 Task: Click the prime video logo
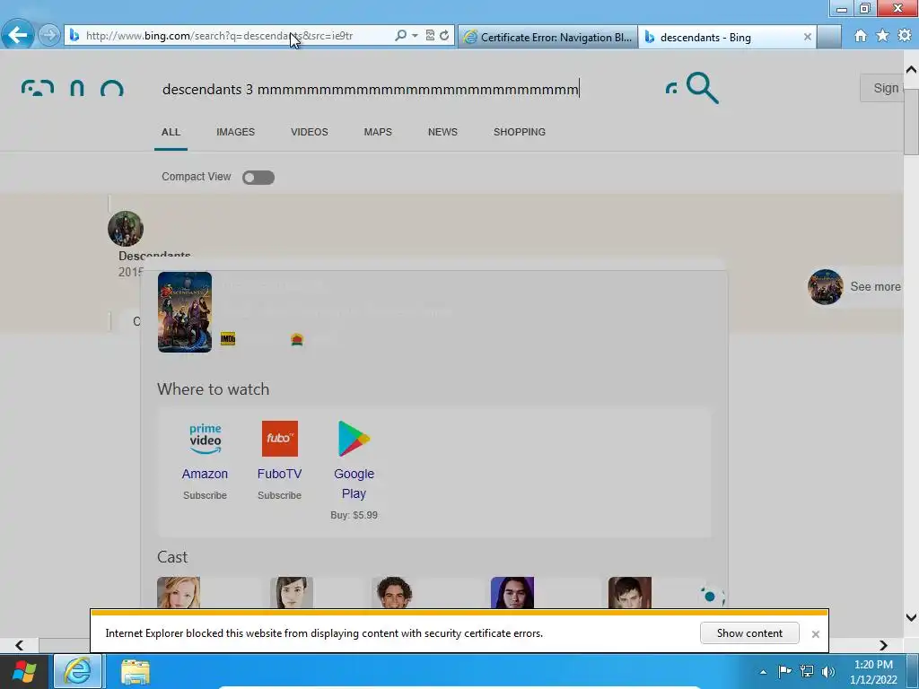pos(206,439)
